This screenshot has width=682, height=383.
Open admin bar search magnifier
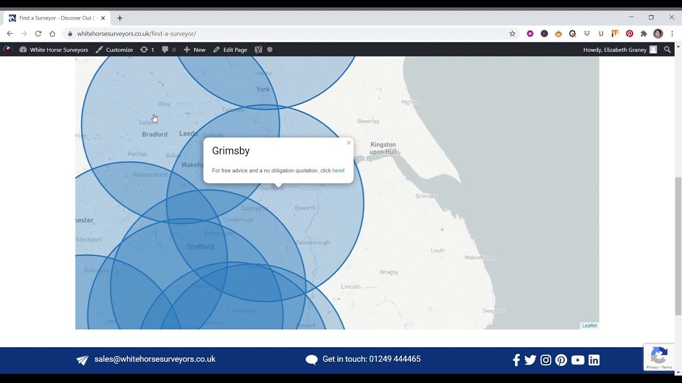click(x=667, y=49)
